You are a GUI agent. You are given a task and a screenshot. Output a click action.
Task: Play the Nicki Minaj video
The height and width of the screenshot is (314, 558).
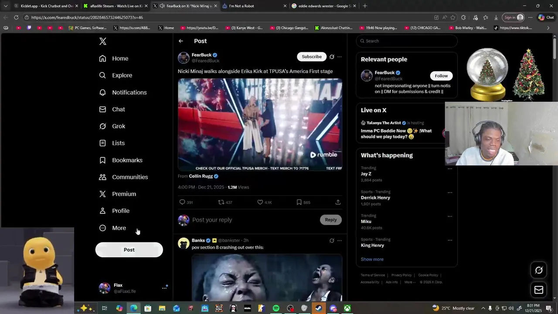[x=260, y=124]
